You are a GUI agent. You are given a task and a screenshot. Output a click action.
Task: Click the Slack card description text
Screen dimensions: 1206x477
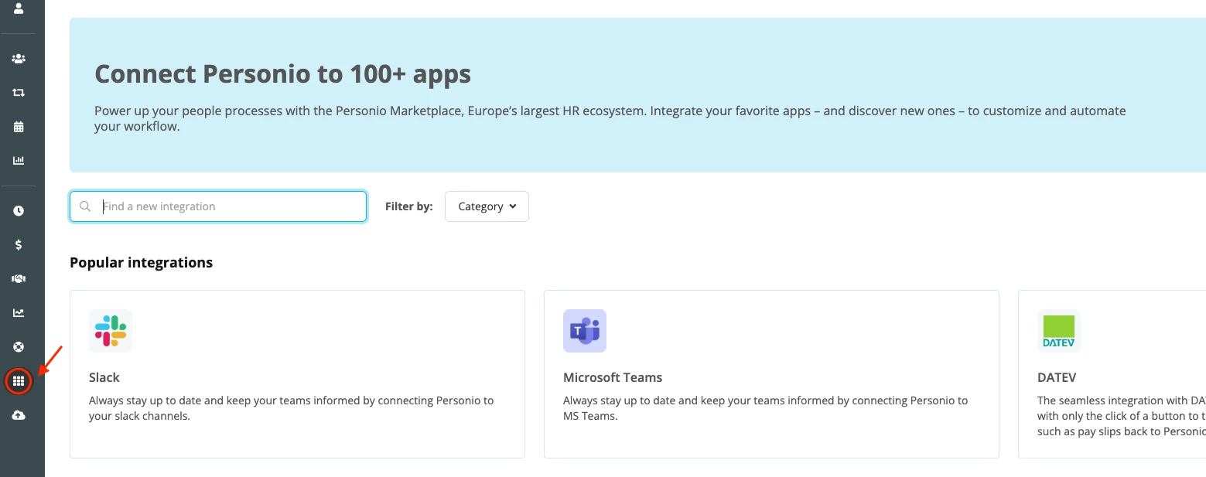[x=291, y=408]
